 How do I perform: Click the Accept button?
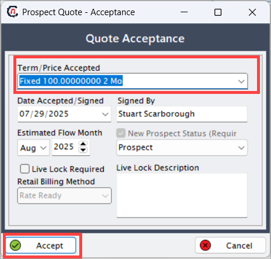tap(41, 246)
